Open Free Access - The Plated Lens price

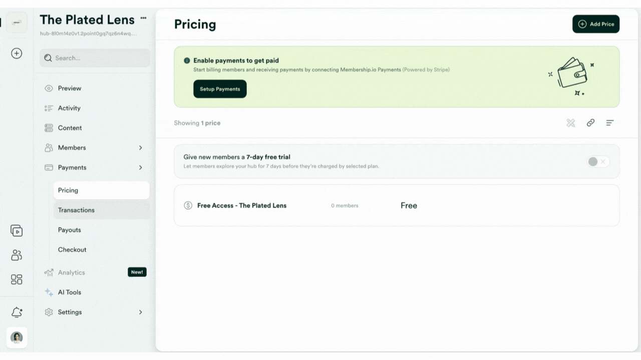coord(397,205)
